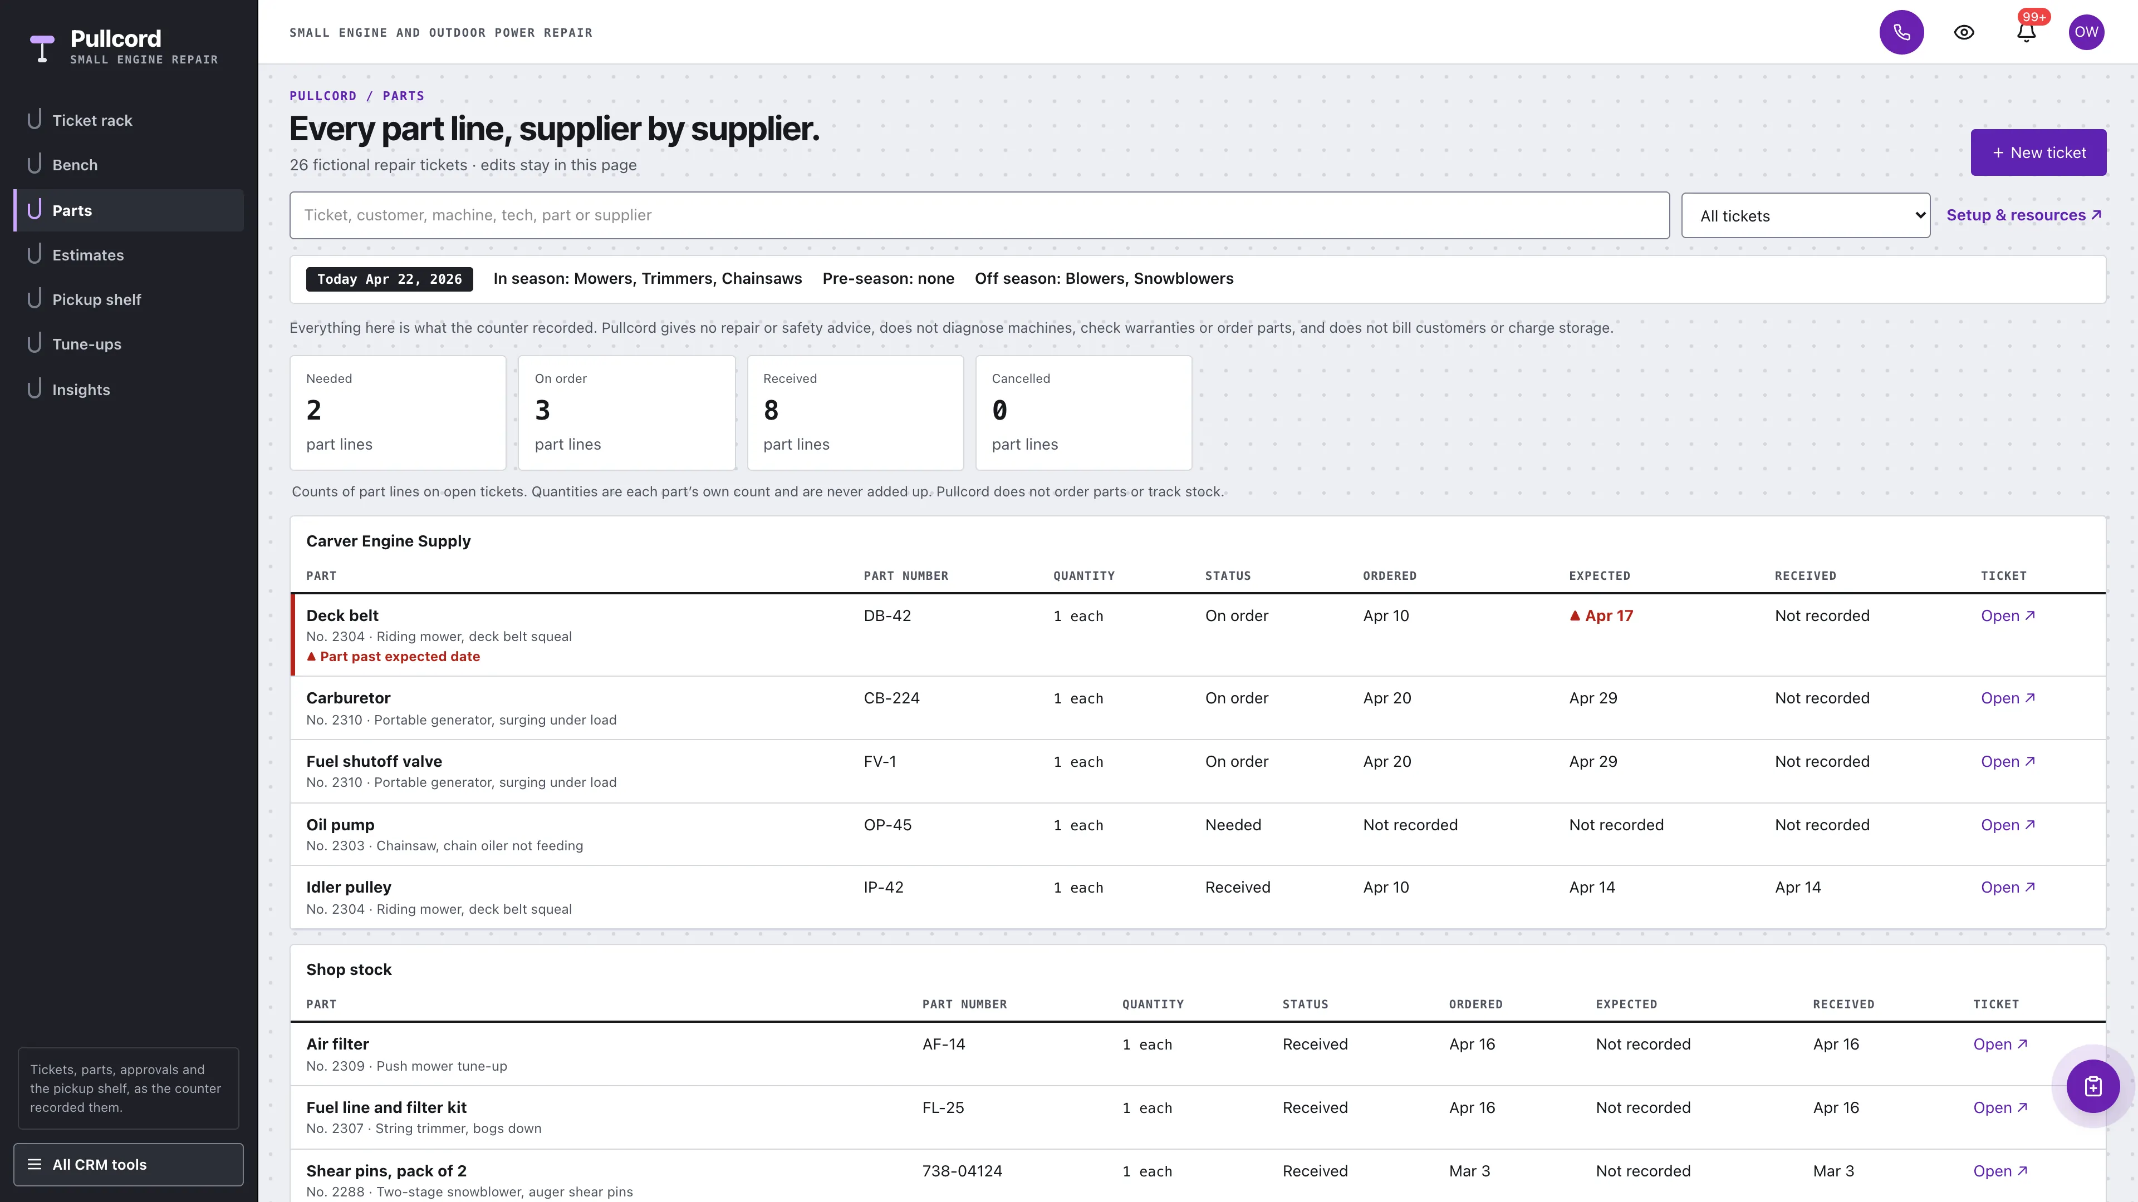Viewport: 2138px width, 1202px height.
Task: Open the All tickets dropdown
Action: tap(1805, 216)
